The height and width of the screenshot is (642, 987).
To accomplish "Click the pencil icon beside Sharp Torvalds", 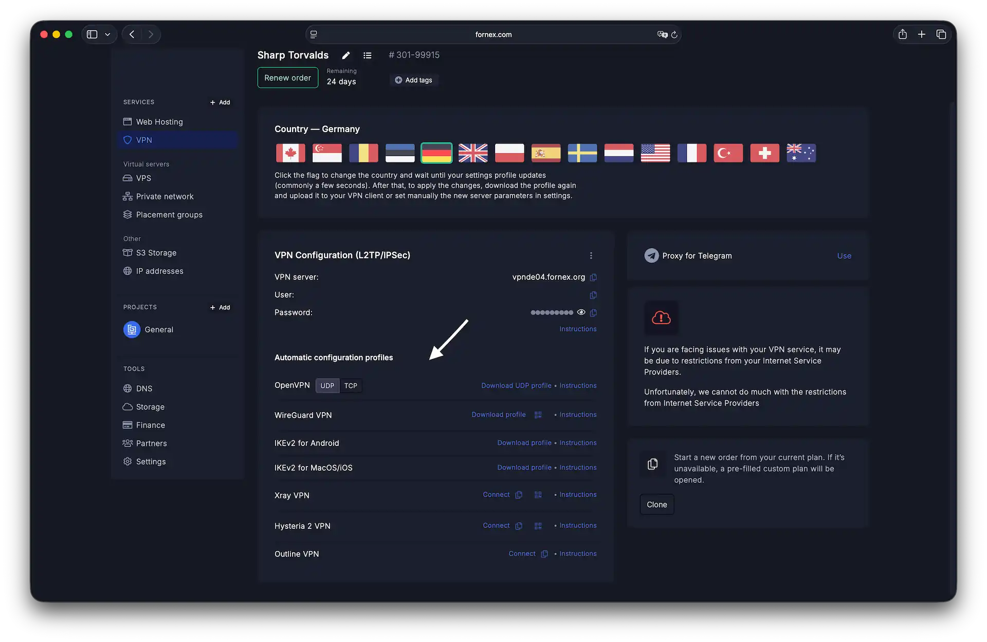I will 346,56.
